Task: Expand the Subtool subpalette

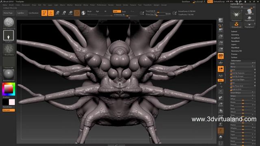Action: click(x=234, y=32)
